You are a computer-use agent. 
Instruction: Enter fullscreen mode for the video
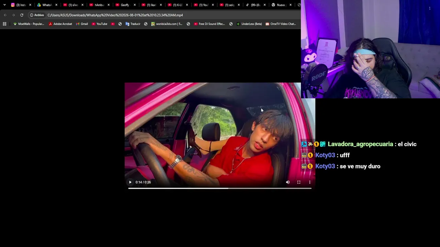point(299,182)
